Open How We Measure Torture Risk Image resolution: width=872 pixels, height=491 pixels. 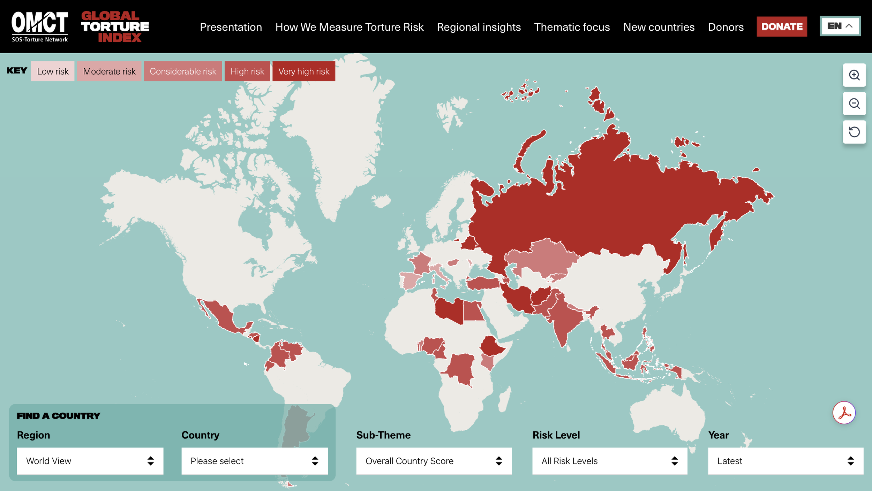click(x=349, y=27)
